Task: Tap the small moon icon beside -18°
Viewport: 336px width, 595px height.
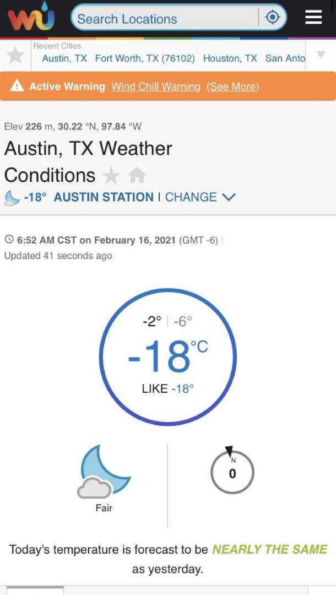Action: pyautogui.click(x=12, y=197)
